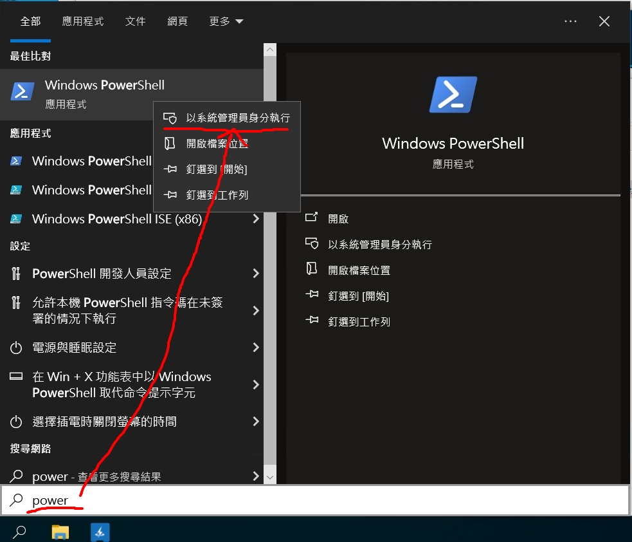Screen dimensions: 632x542
Task: Click the pin icon of right-pane 釘選到工作列
Action: point(312,321)
